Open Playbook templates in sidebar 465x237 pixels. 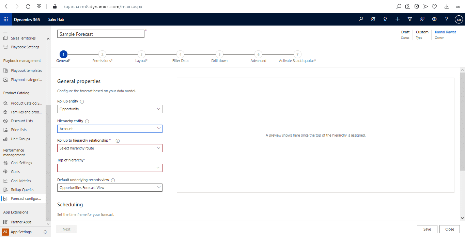click(x=26, y=70)
